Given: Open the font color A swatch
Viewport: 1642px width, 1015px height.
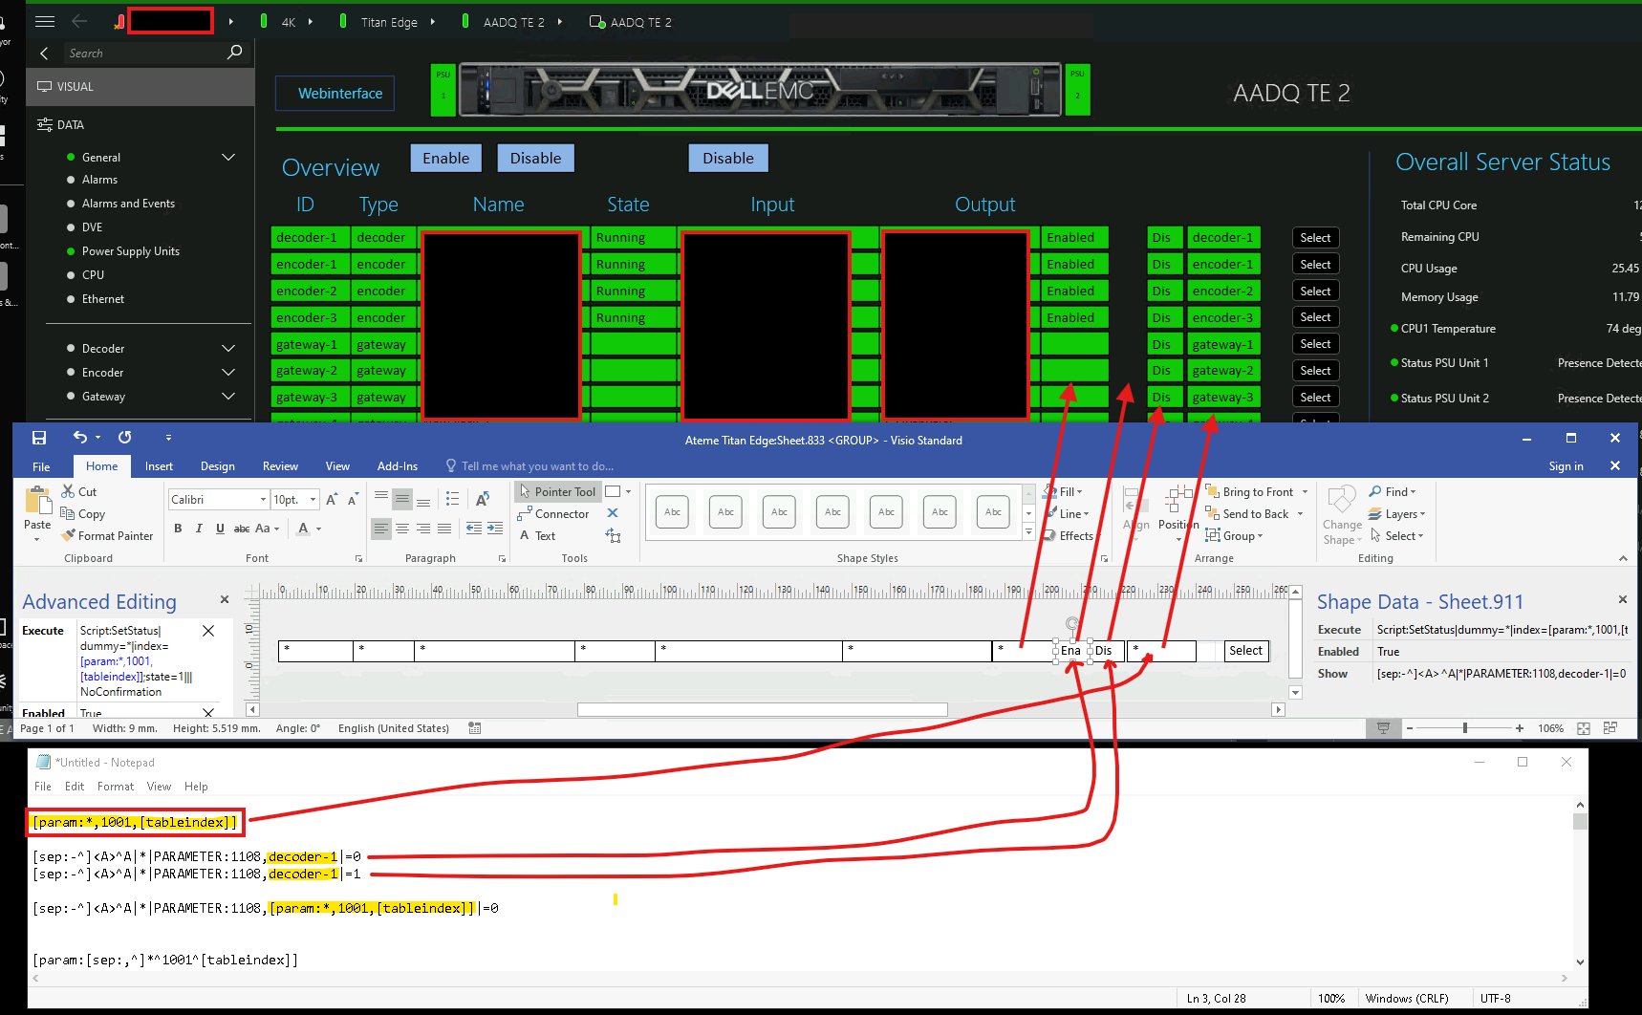Looking at the screenshot, I should (x=303, y=529).
